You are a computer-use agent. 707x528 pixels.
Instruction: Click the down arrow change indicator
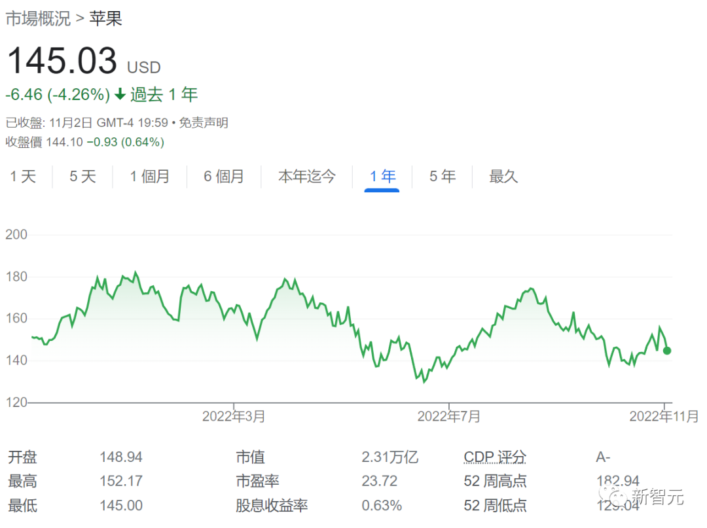[x=120, y=95]
